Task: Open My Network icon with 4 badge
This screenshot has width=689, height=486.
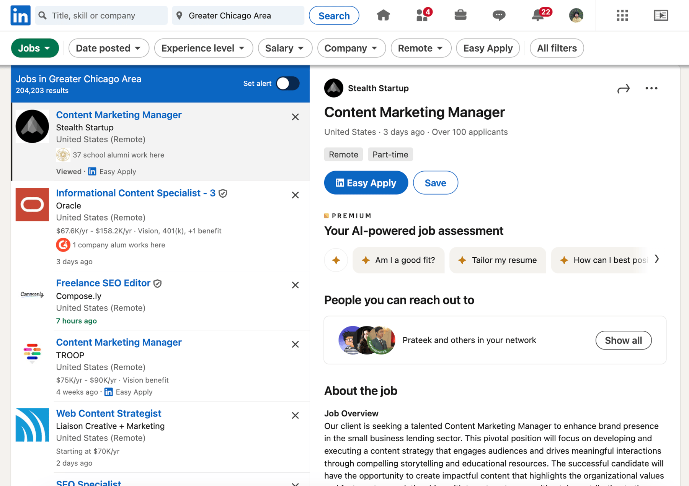Action: [424, 15]
